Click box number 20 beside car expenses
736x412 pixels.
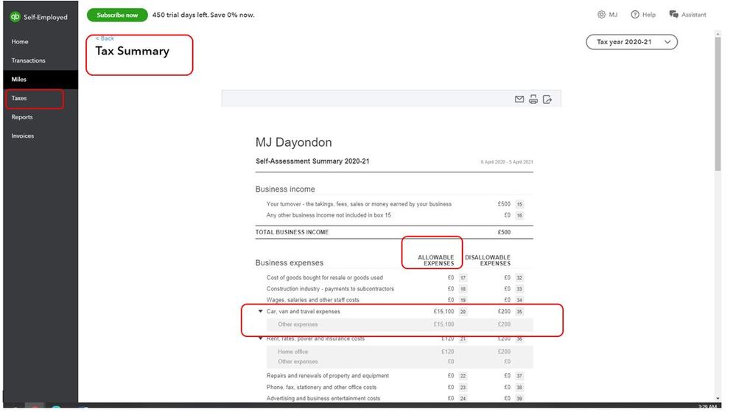click(463, 312)
